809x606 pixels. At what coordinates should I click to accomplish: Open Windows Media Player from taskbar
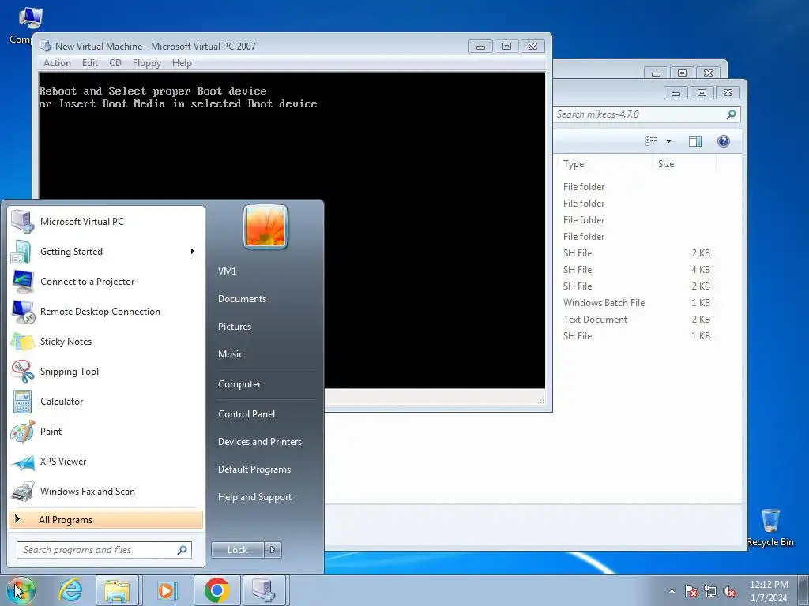click(167, 590)
